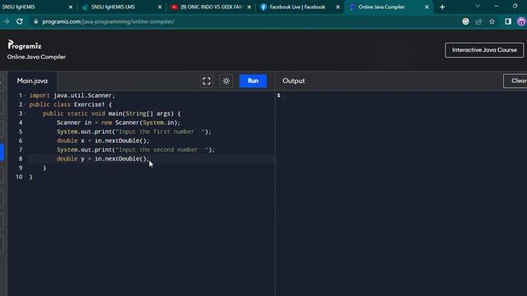Open a new browser tab

(442, 7)
